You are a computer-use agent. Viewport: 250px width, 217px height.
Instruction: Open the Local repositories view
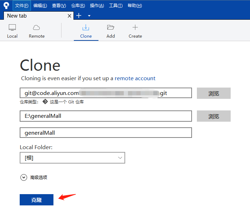click(12, 31)
